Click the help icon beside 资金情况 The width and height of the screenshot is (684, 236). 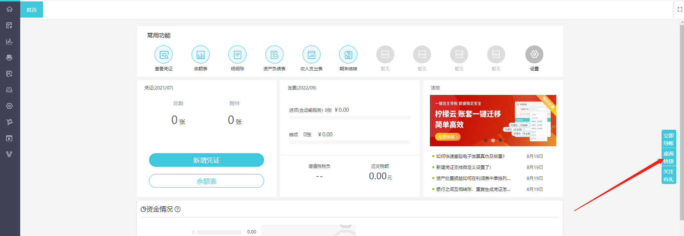[178, 209]
